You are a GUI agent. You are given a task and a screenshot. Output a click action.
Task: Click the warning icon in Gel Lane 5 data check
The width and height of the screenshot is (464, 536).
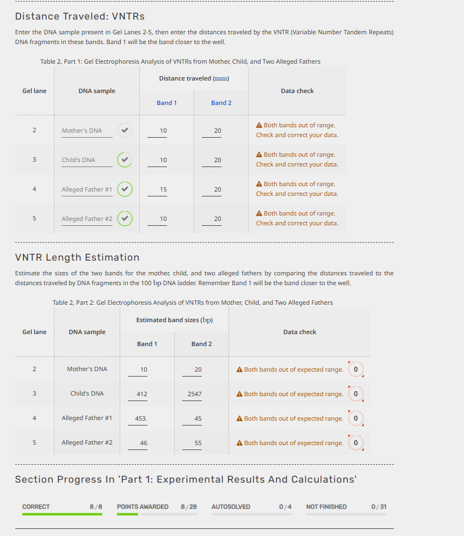(x=260, y=213)
